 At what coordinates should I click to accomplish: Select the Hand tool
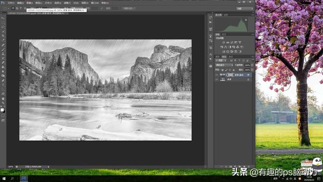pyautogui.click(x=3, y=99)
